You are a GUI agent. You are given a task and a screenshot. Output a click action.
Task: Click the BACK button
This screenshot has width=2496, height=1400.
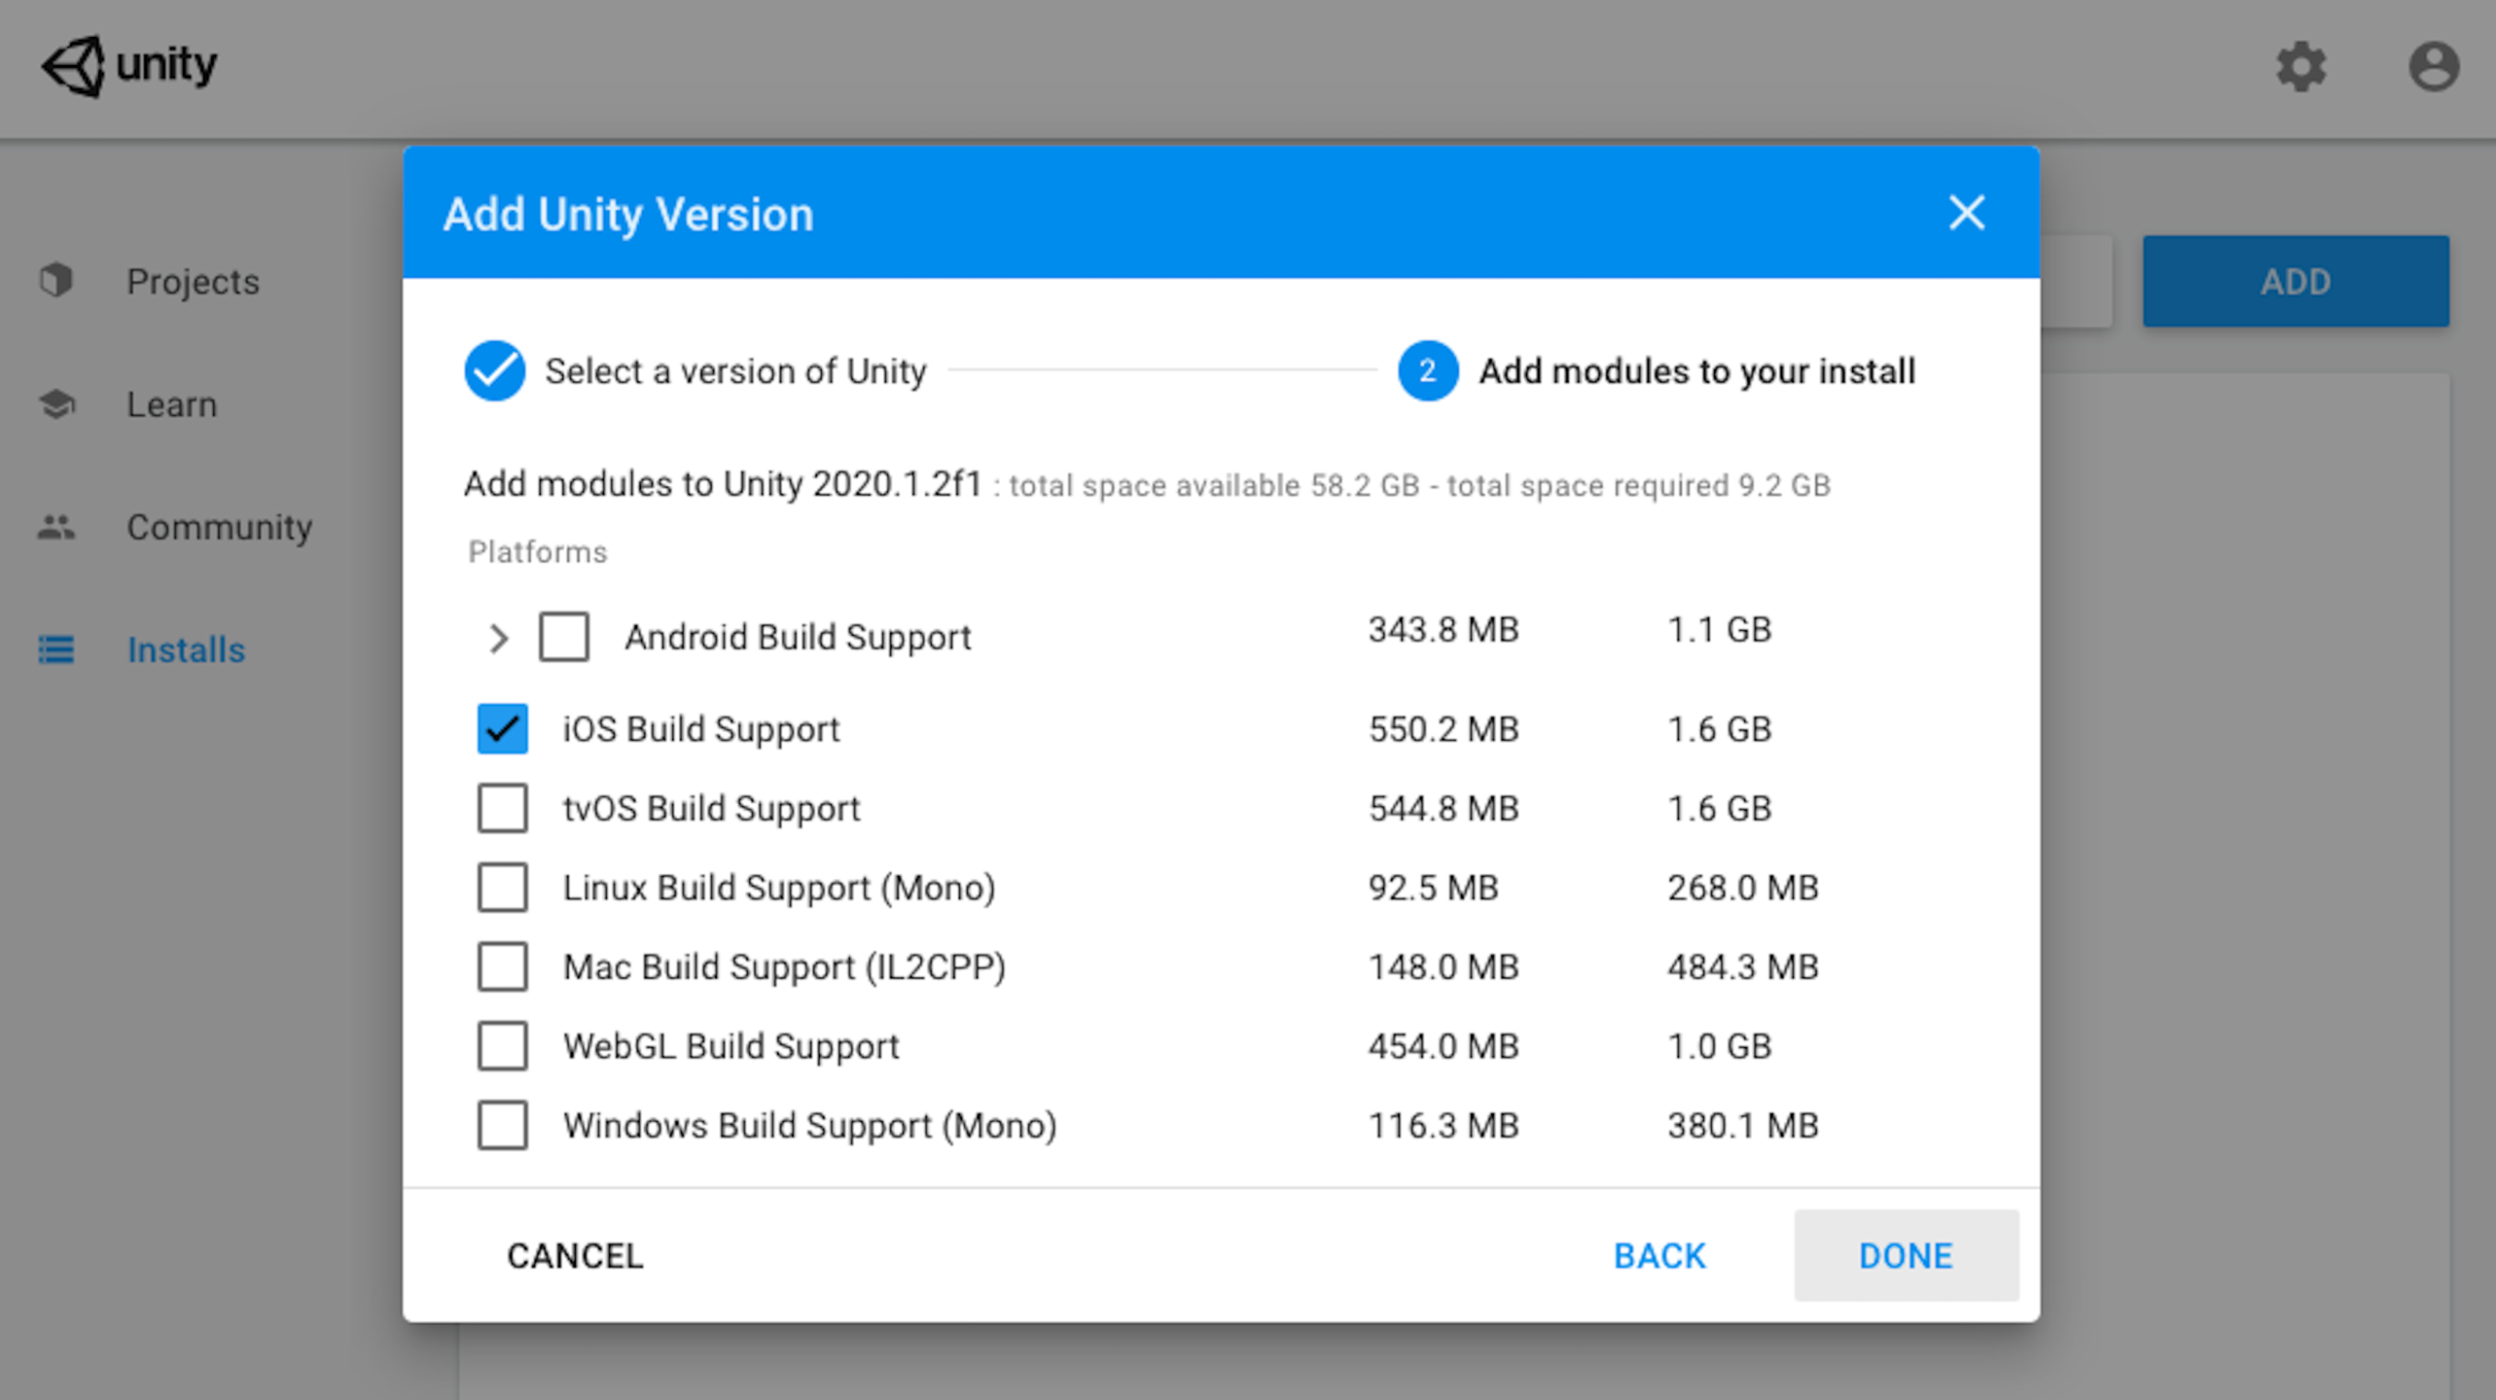point(1659,1255)
